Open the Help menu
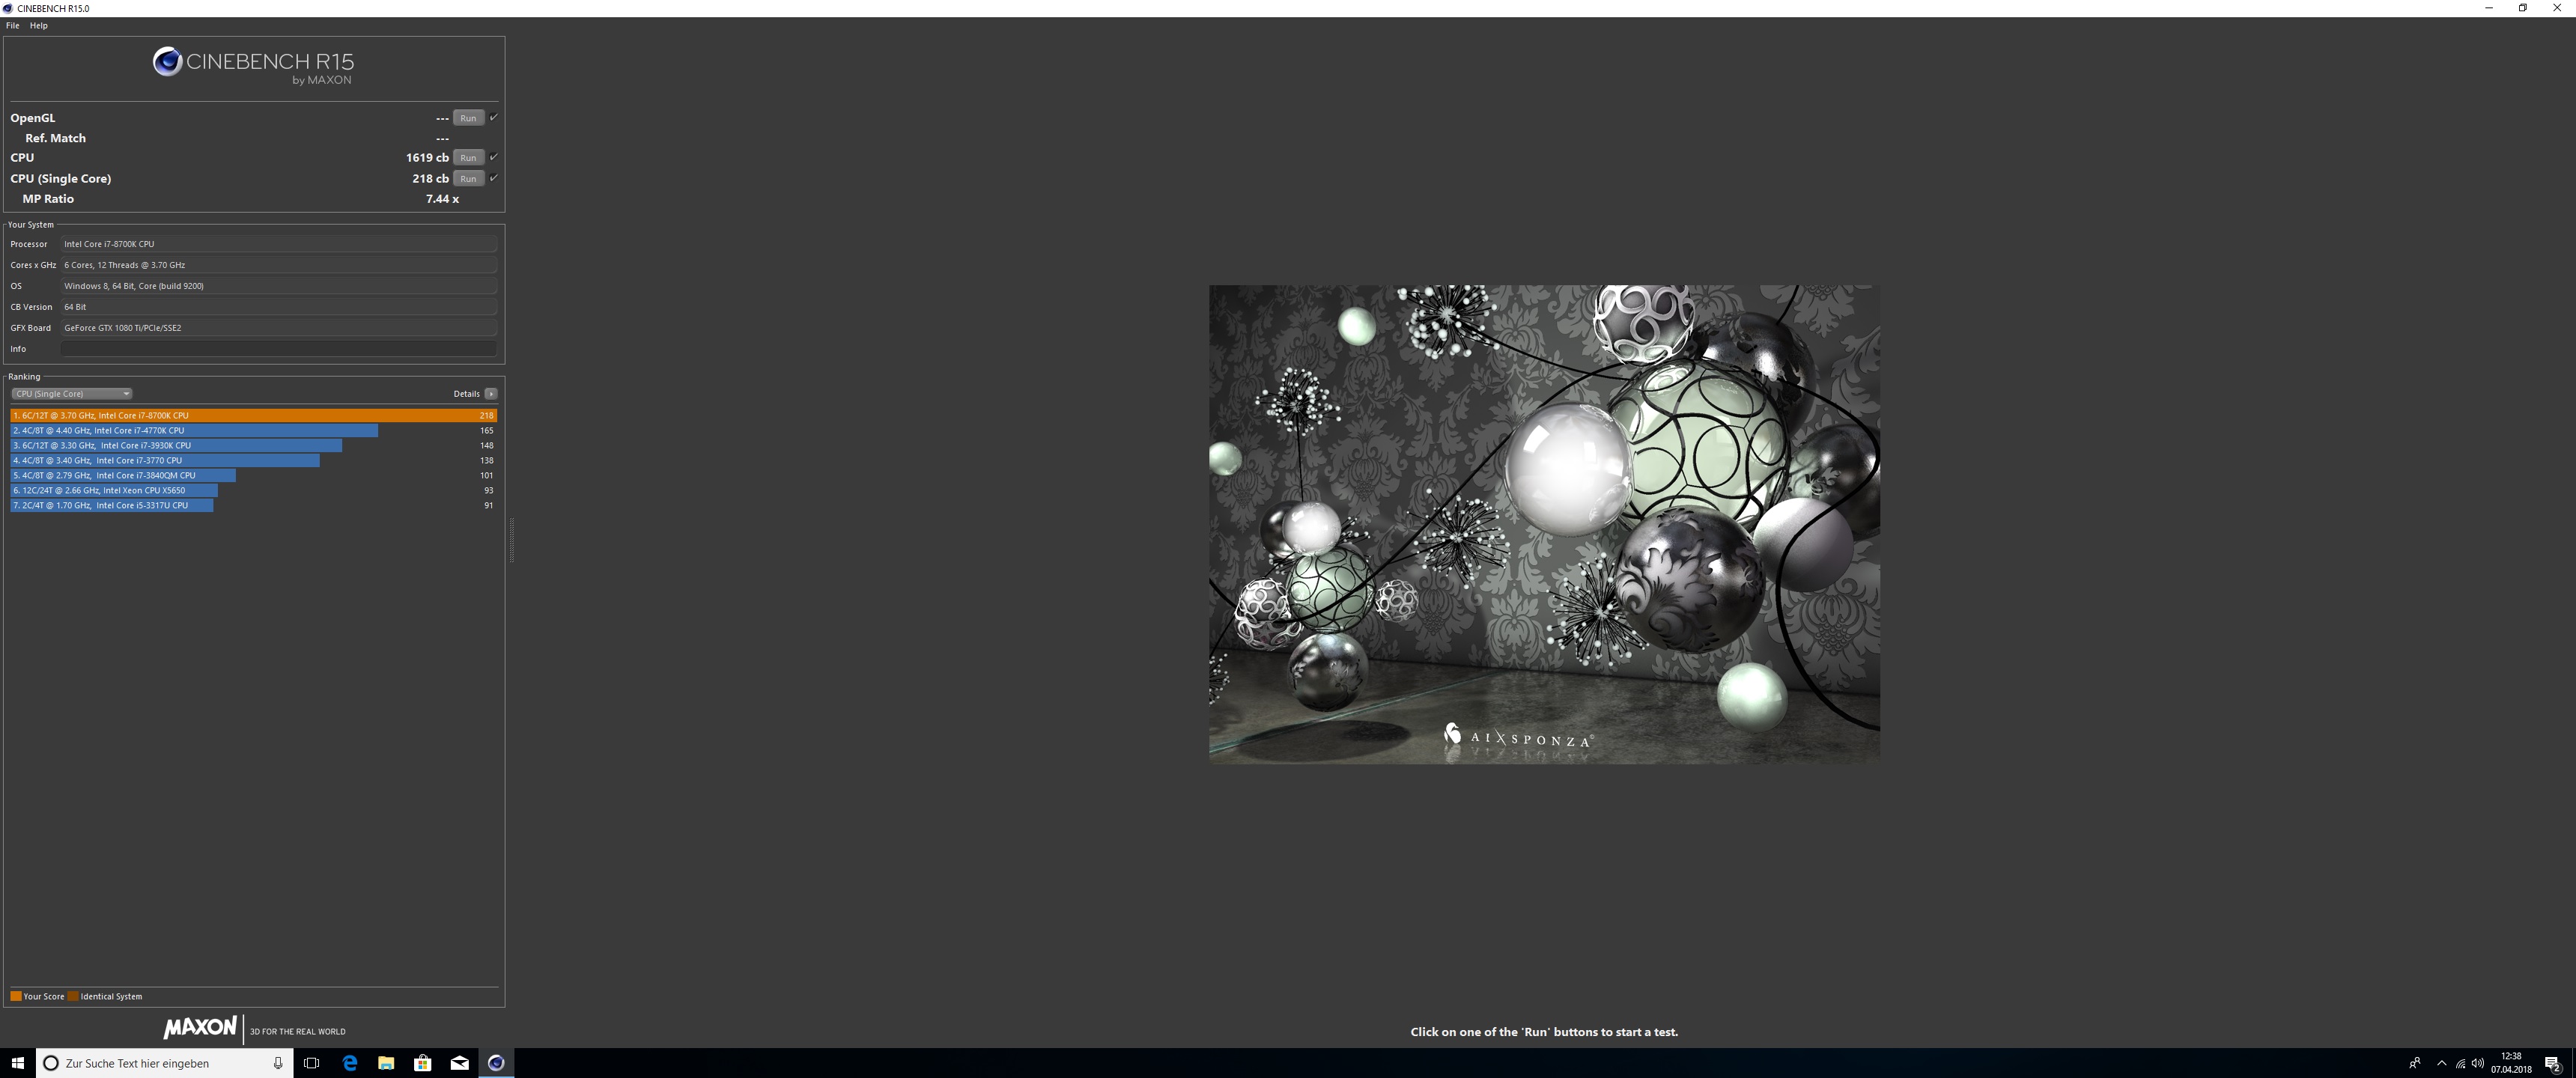Viewport: 2576px width, 1078px height. tap(39, 25)
